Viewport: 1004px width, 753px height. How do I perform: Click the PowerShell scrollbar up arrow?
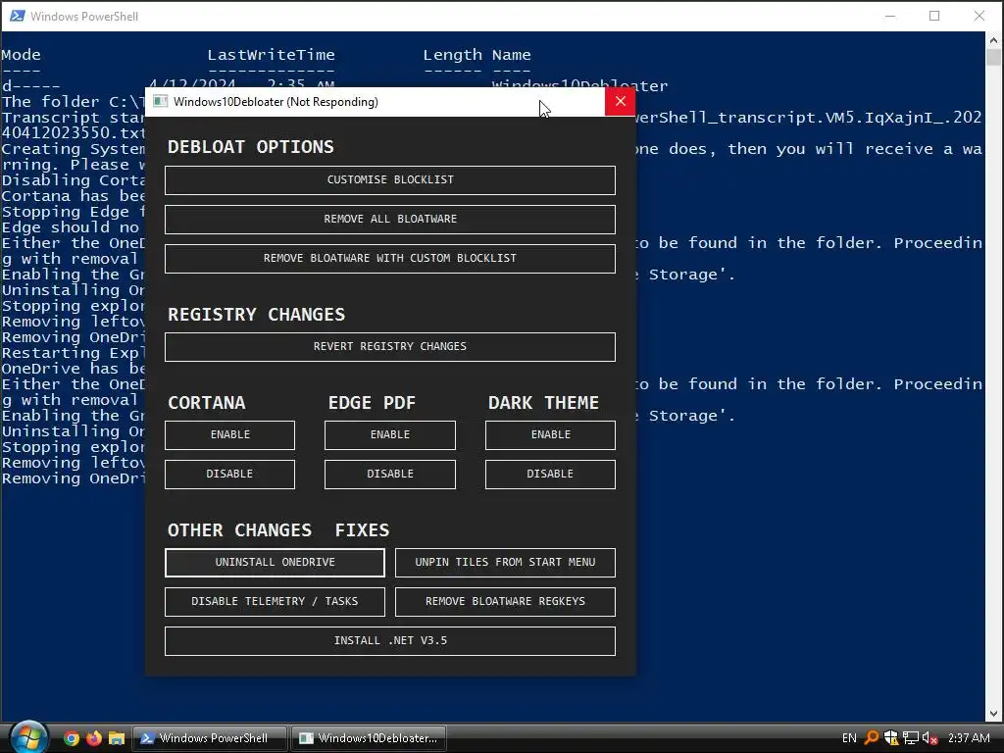pyautogui.click(x=994, y=39)
